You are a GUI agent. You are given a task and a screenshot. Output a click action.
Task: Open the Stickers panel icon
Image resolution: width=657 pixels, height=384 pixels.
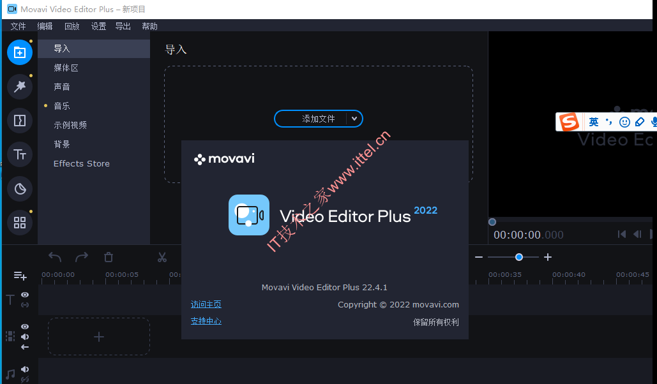point(20,189)
